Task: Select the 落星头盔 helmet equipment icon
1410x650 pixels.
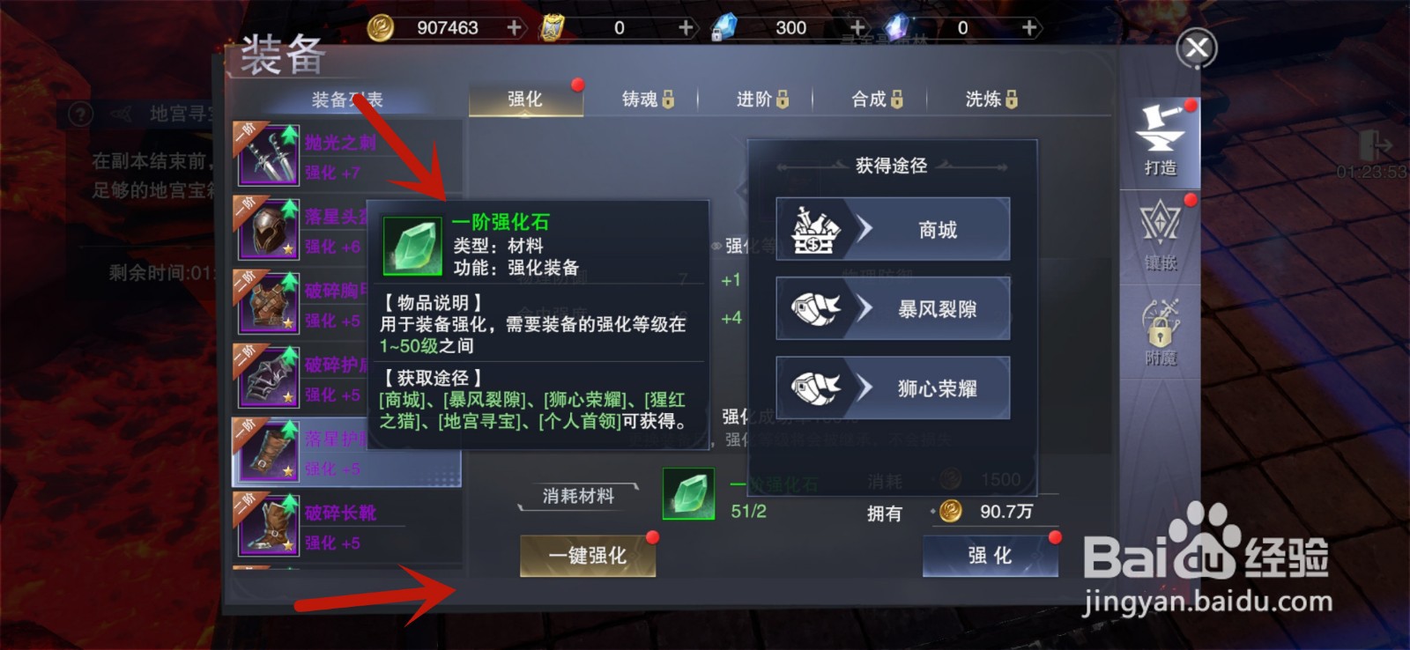Action: [x=267, y=229]
